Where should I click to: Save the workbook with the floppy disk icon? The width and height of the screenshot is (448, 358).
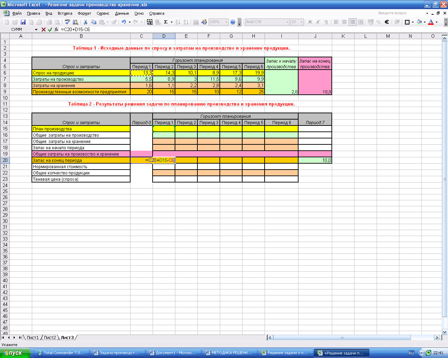point(23,22)
